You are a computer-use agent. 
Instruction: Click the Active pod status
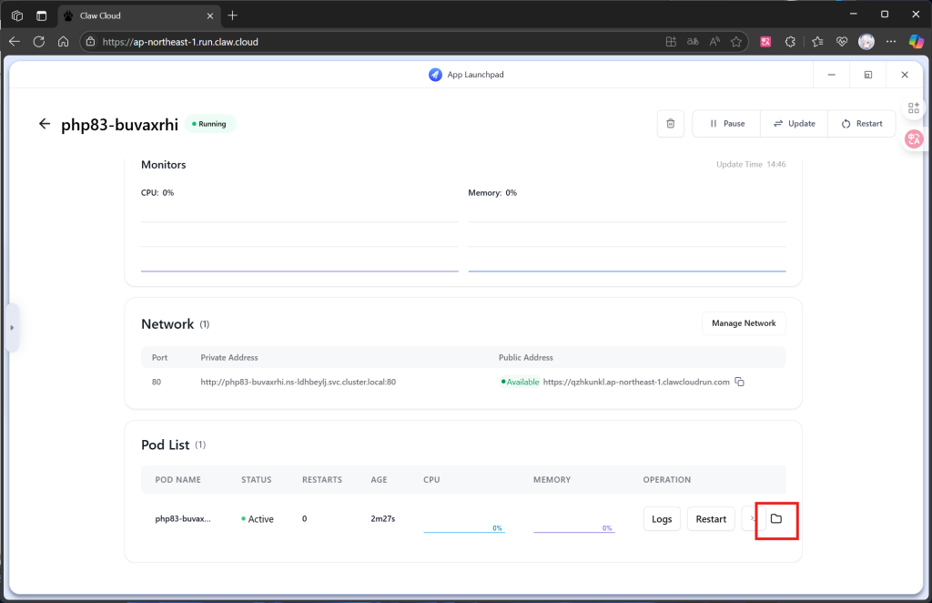pos(258,519)
